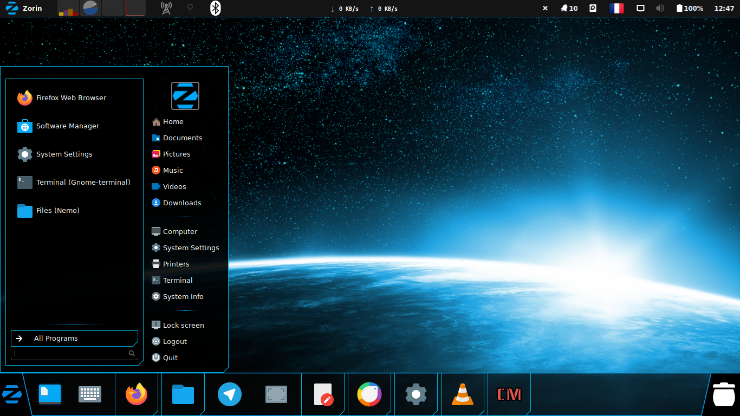Go to the Pictures folder
This screenshot has width=740, height=416.
[171, 154]
